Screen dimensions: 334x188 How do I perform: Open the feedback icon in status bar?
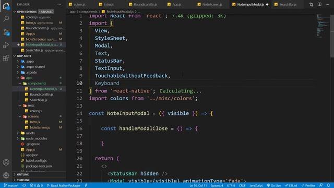(x=321, y=185)
